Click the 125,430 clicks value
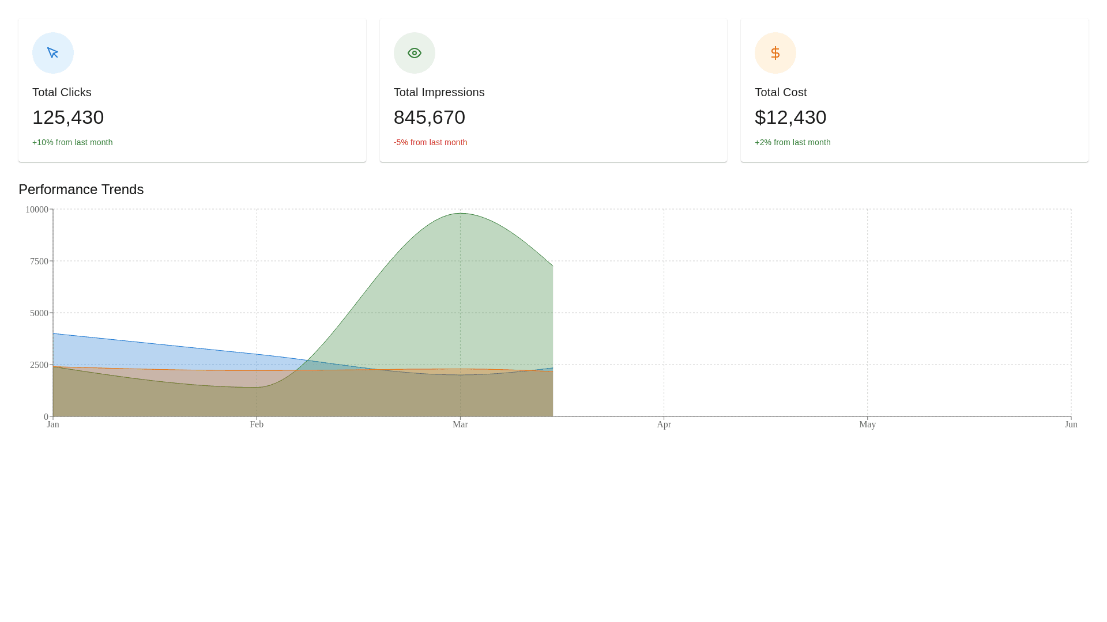Screen dimensions: 1107x622 point(68,117)
